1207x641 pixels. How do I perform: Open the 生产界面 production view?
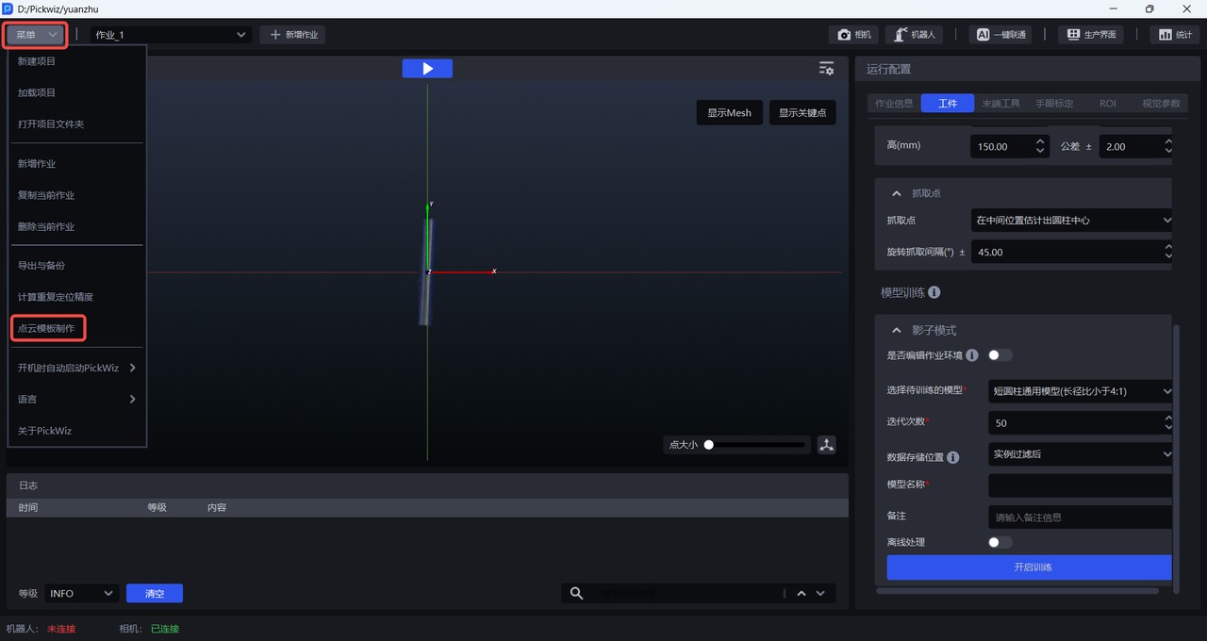[1092, 35]
